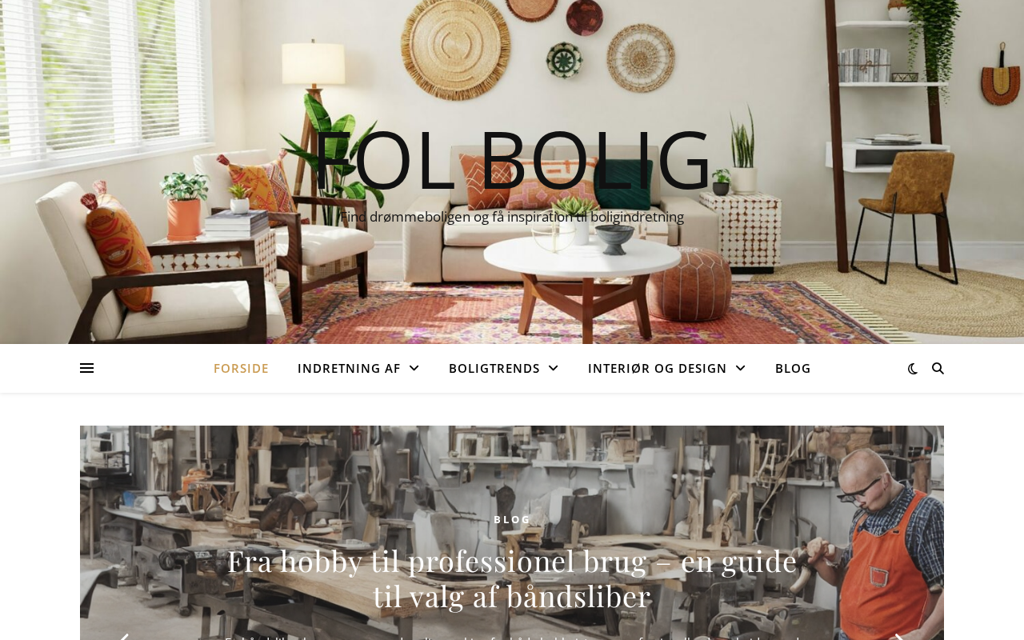Open the hamburger sidebar menu icon
1024x640 pixels.
coord(87,368)
